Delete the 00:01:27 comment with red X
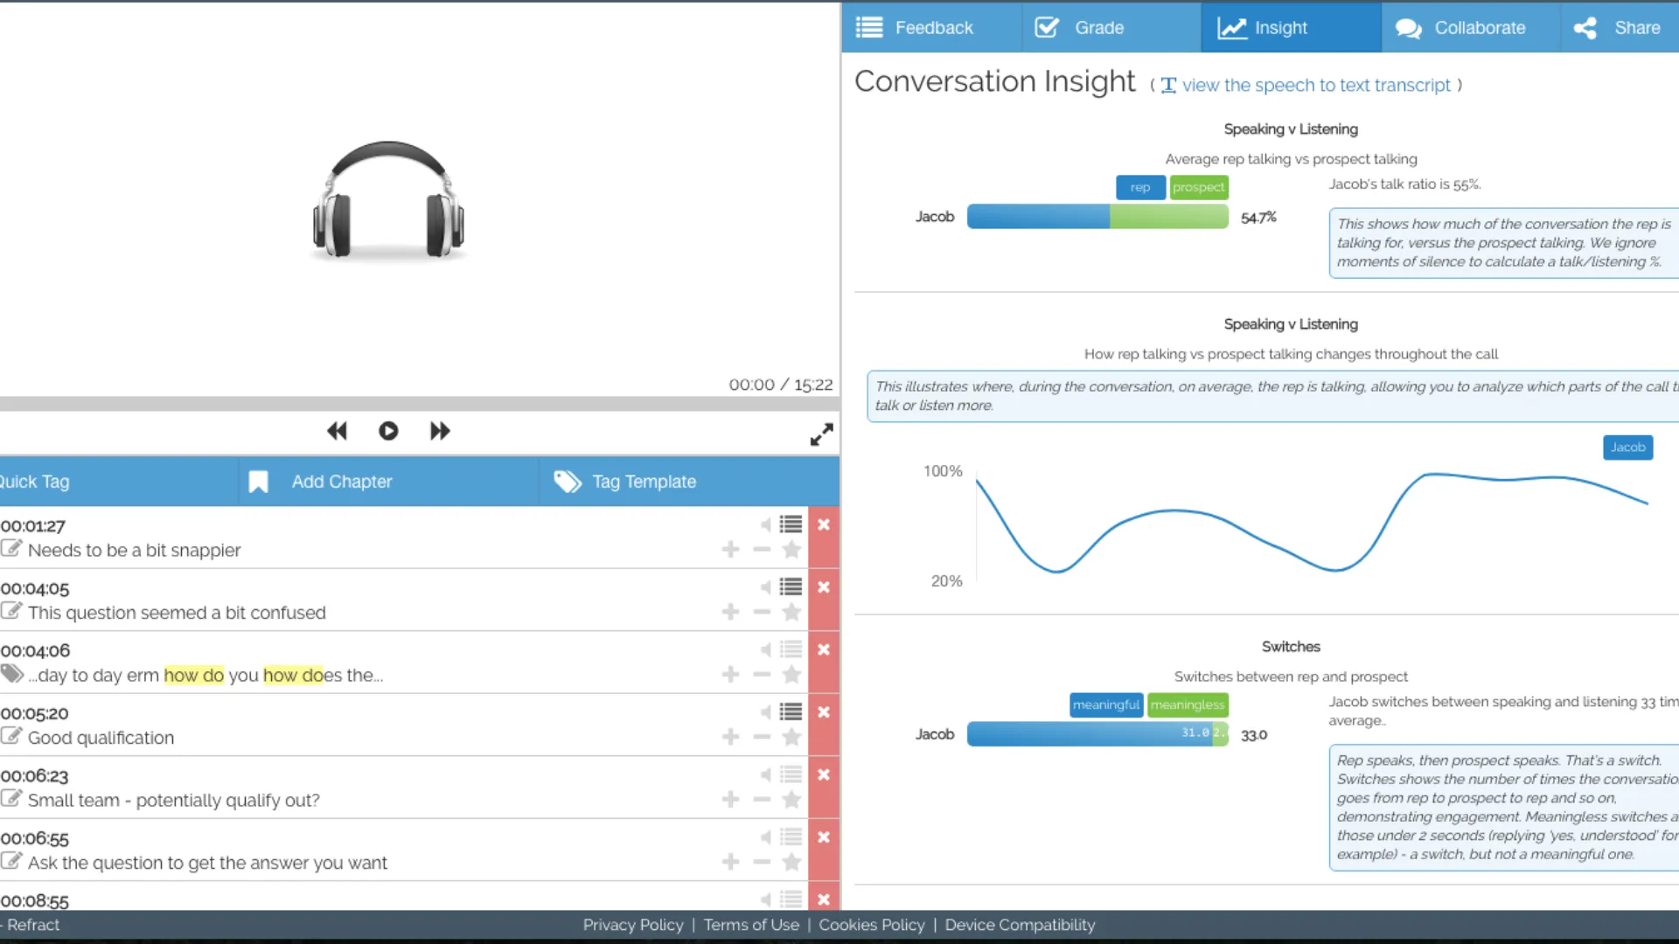Screen dimensions: 1679x944 [x=823, y=525]
